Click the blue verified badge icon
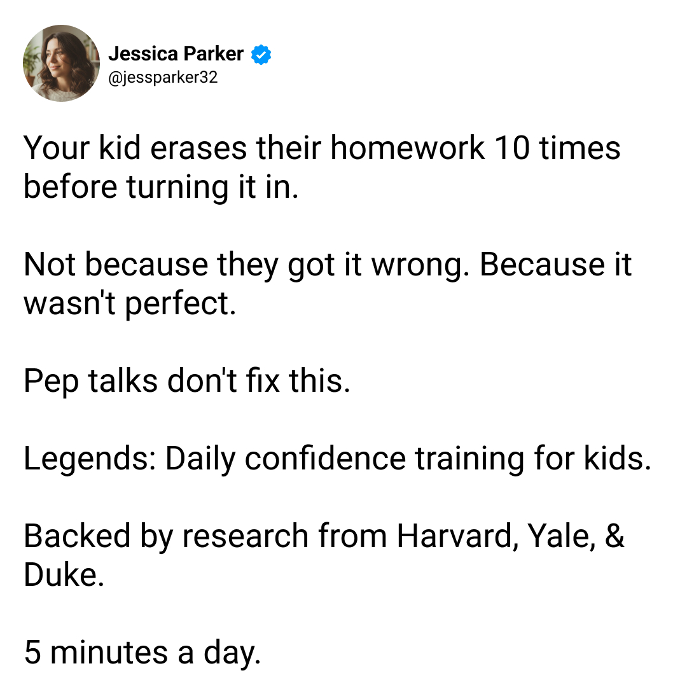Viewport: 687px width, 687px height. 261,54
